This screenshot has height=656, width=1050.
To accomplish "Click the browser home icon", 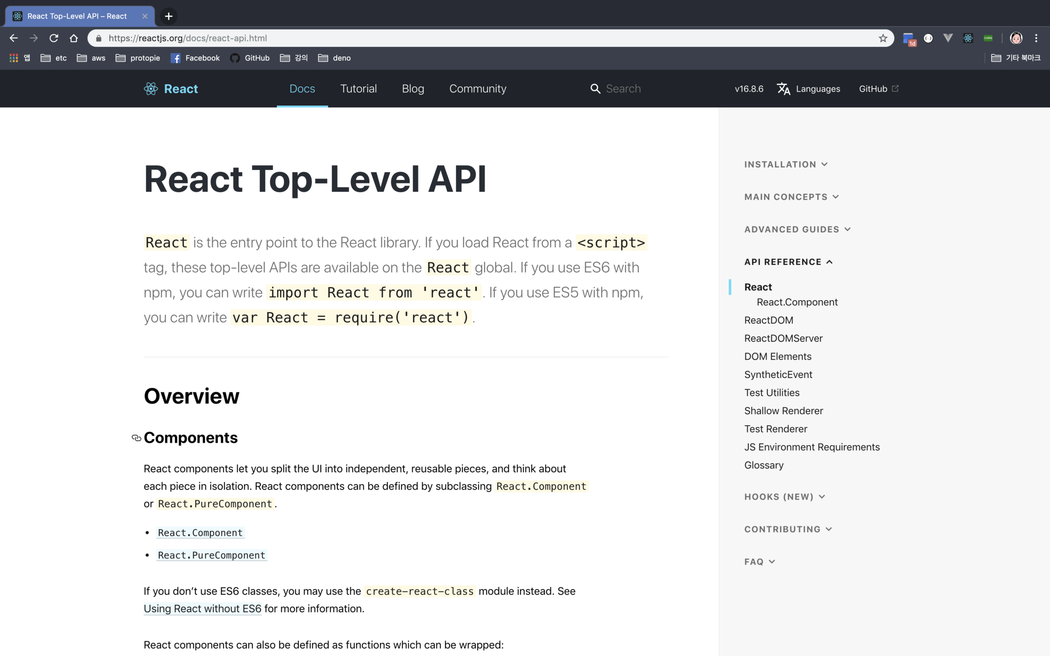I will [73, 38].
